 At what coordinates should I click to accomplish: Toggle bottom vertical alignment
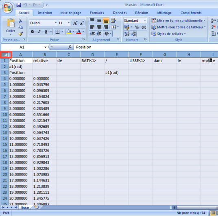(106, 21)
